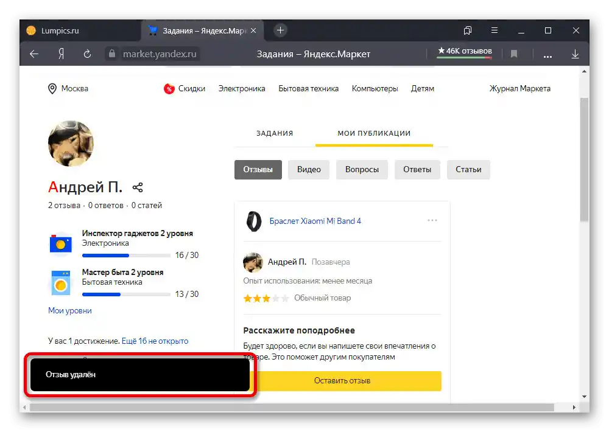Open the tab collections icon in title bar
The height and width of the screenshot is (432, 609).
(468, 30)
